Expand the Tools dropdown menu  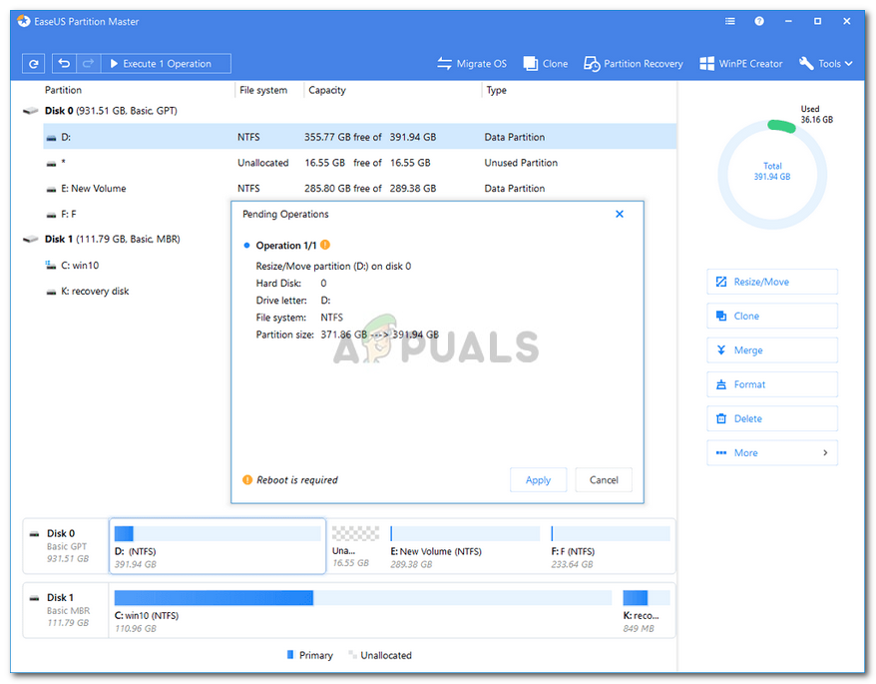[826, 64]
